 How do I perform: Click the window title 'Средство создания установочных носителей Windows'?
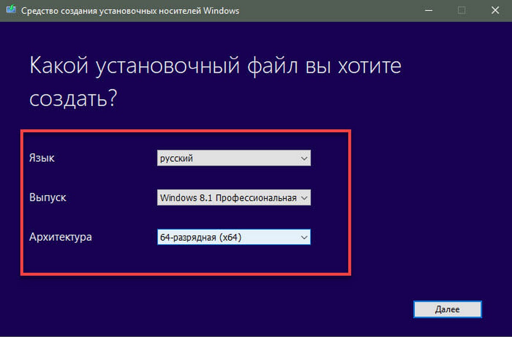[130, 11]
